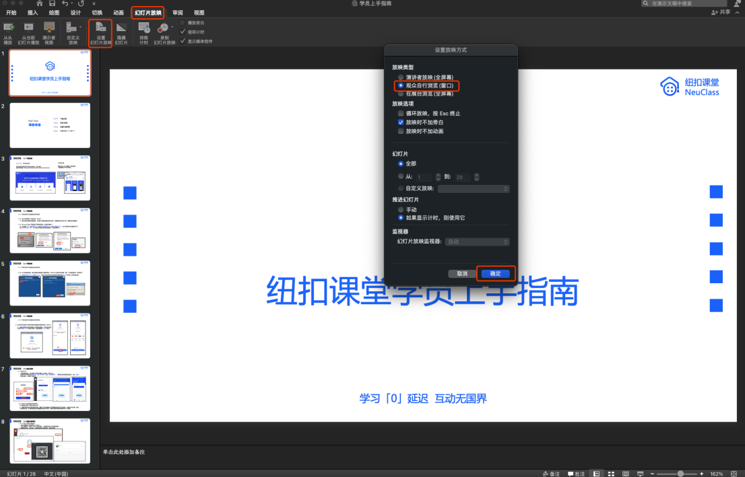Zoom out with the minus icon
The height and width of the screenshot is (477, 745).
point(652,474)
